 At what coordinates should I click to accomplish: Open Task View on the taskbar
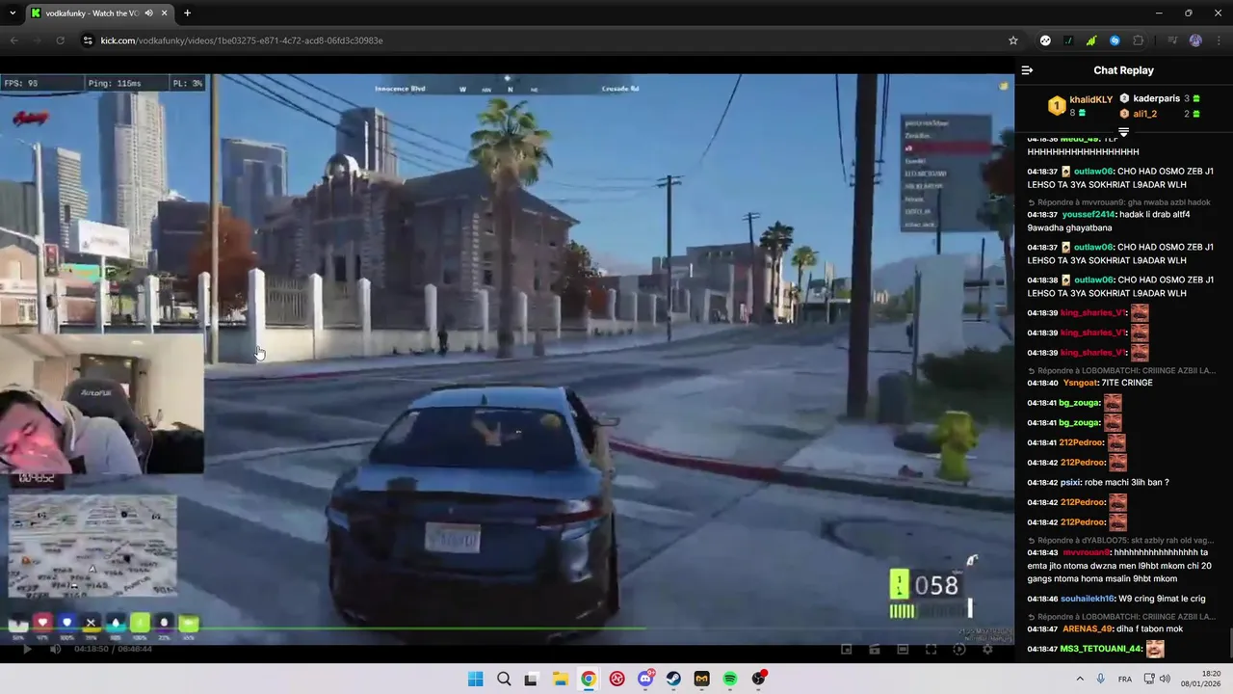pos(531,679)
